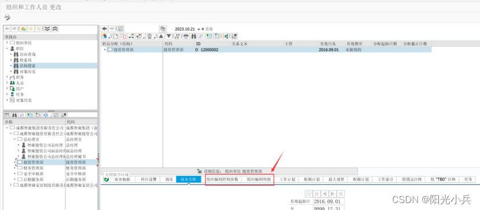480x210 pixels.
Task: Click graph icon above validity date fields
Action: tap(309, 193)
